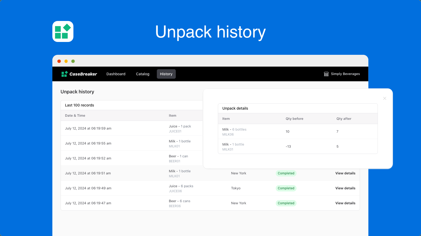Viewport: 421px width, 236px height.
Task: Click the green window maximize dot
Action: [73, 61]
